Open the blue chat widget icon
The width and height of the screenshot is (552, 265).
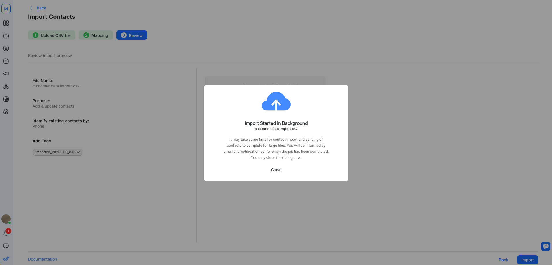(545, 246)
